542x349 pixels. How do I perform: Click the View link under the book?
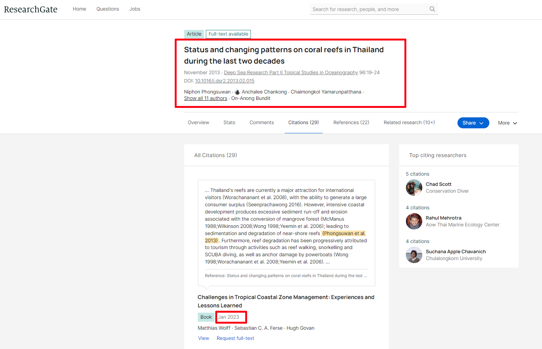click(204, 338)
